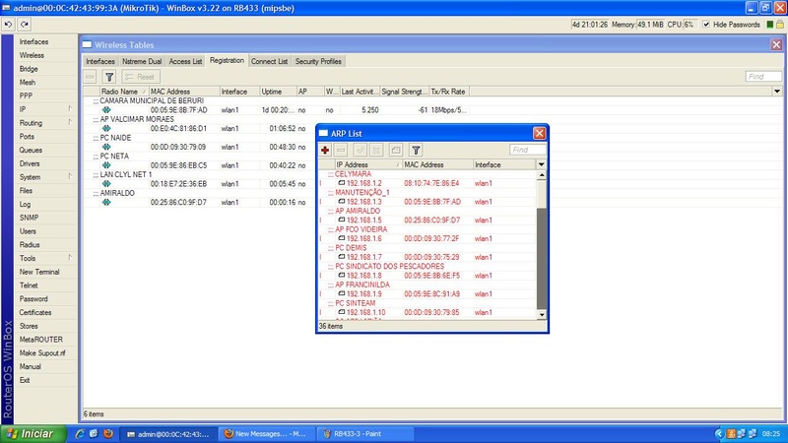The width and height of the screenshot is (788, 443).
Task: Click ARP List scrollbar up arrow
Action: pos(541,175)
